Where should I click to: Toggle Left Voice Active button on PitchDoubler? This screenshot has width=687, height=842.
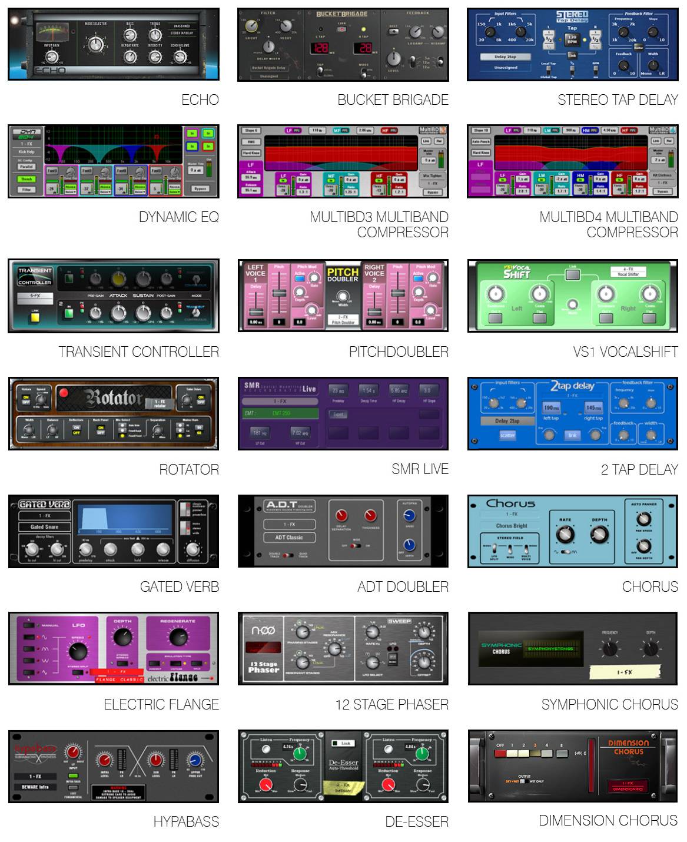pyautogui.click(x=299, y=277)
